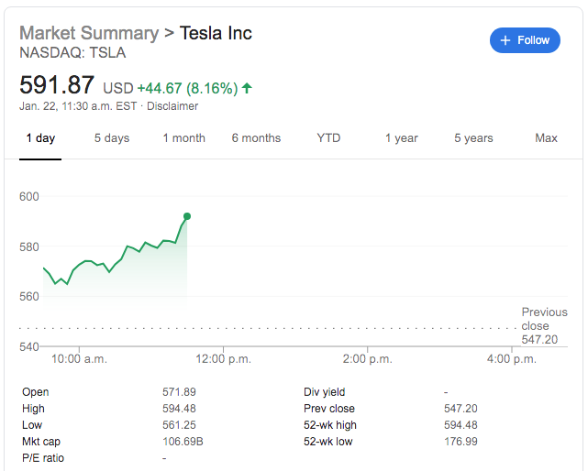Show the 1 year chart

pos(401,138)
